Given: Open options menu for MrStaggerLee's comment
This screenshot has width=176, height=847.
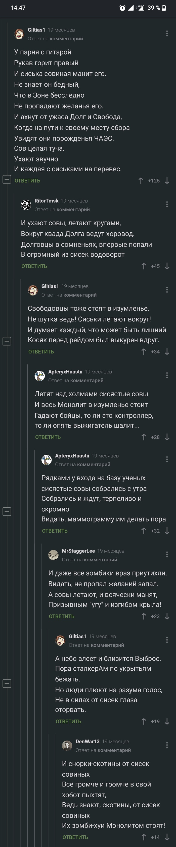Looking at the screenshot, I should point(167,555).
